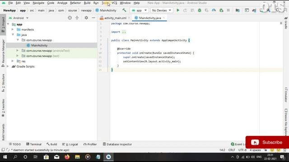This screenshot has height=162, width=289.
Task: Click the happy smiley feedback icon
Action: click(272, 150)
